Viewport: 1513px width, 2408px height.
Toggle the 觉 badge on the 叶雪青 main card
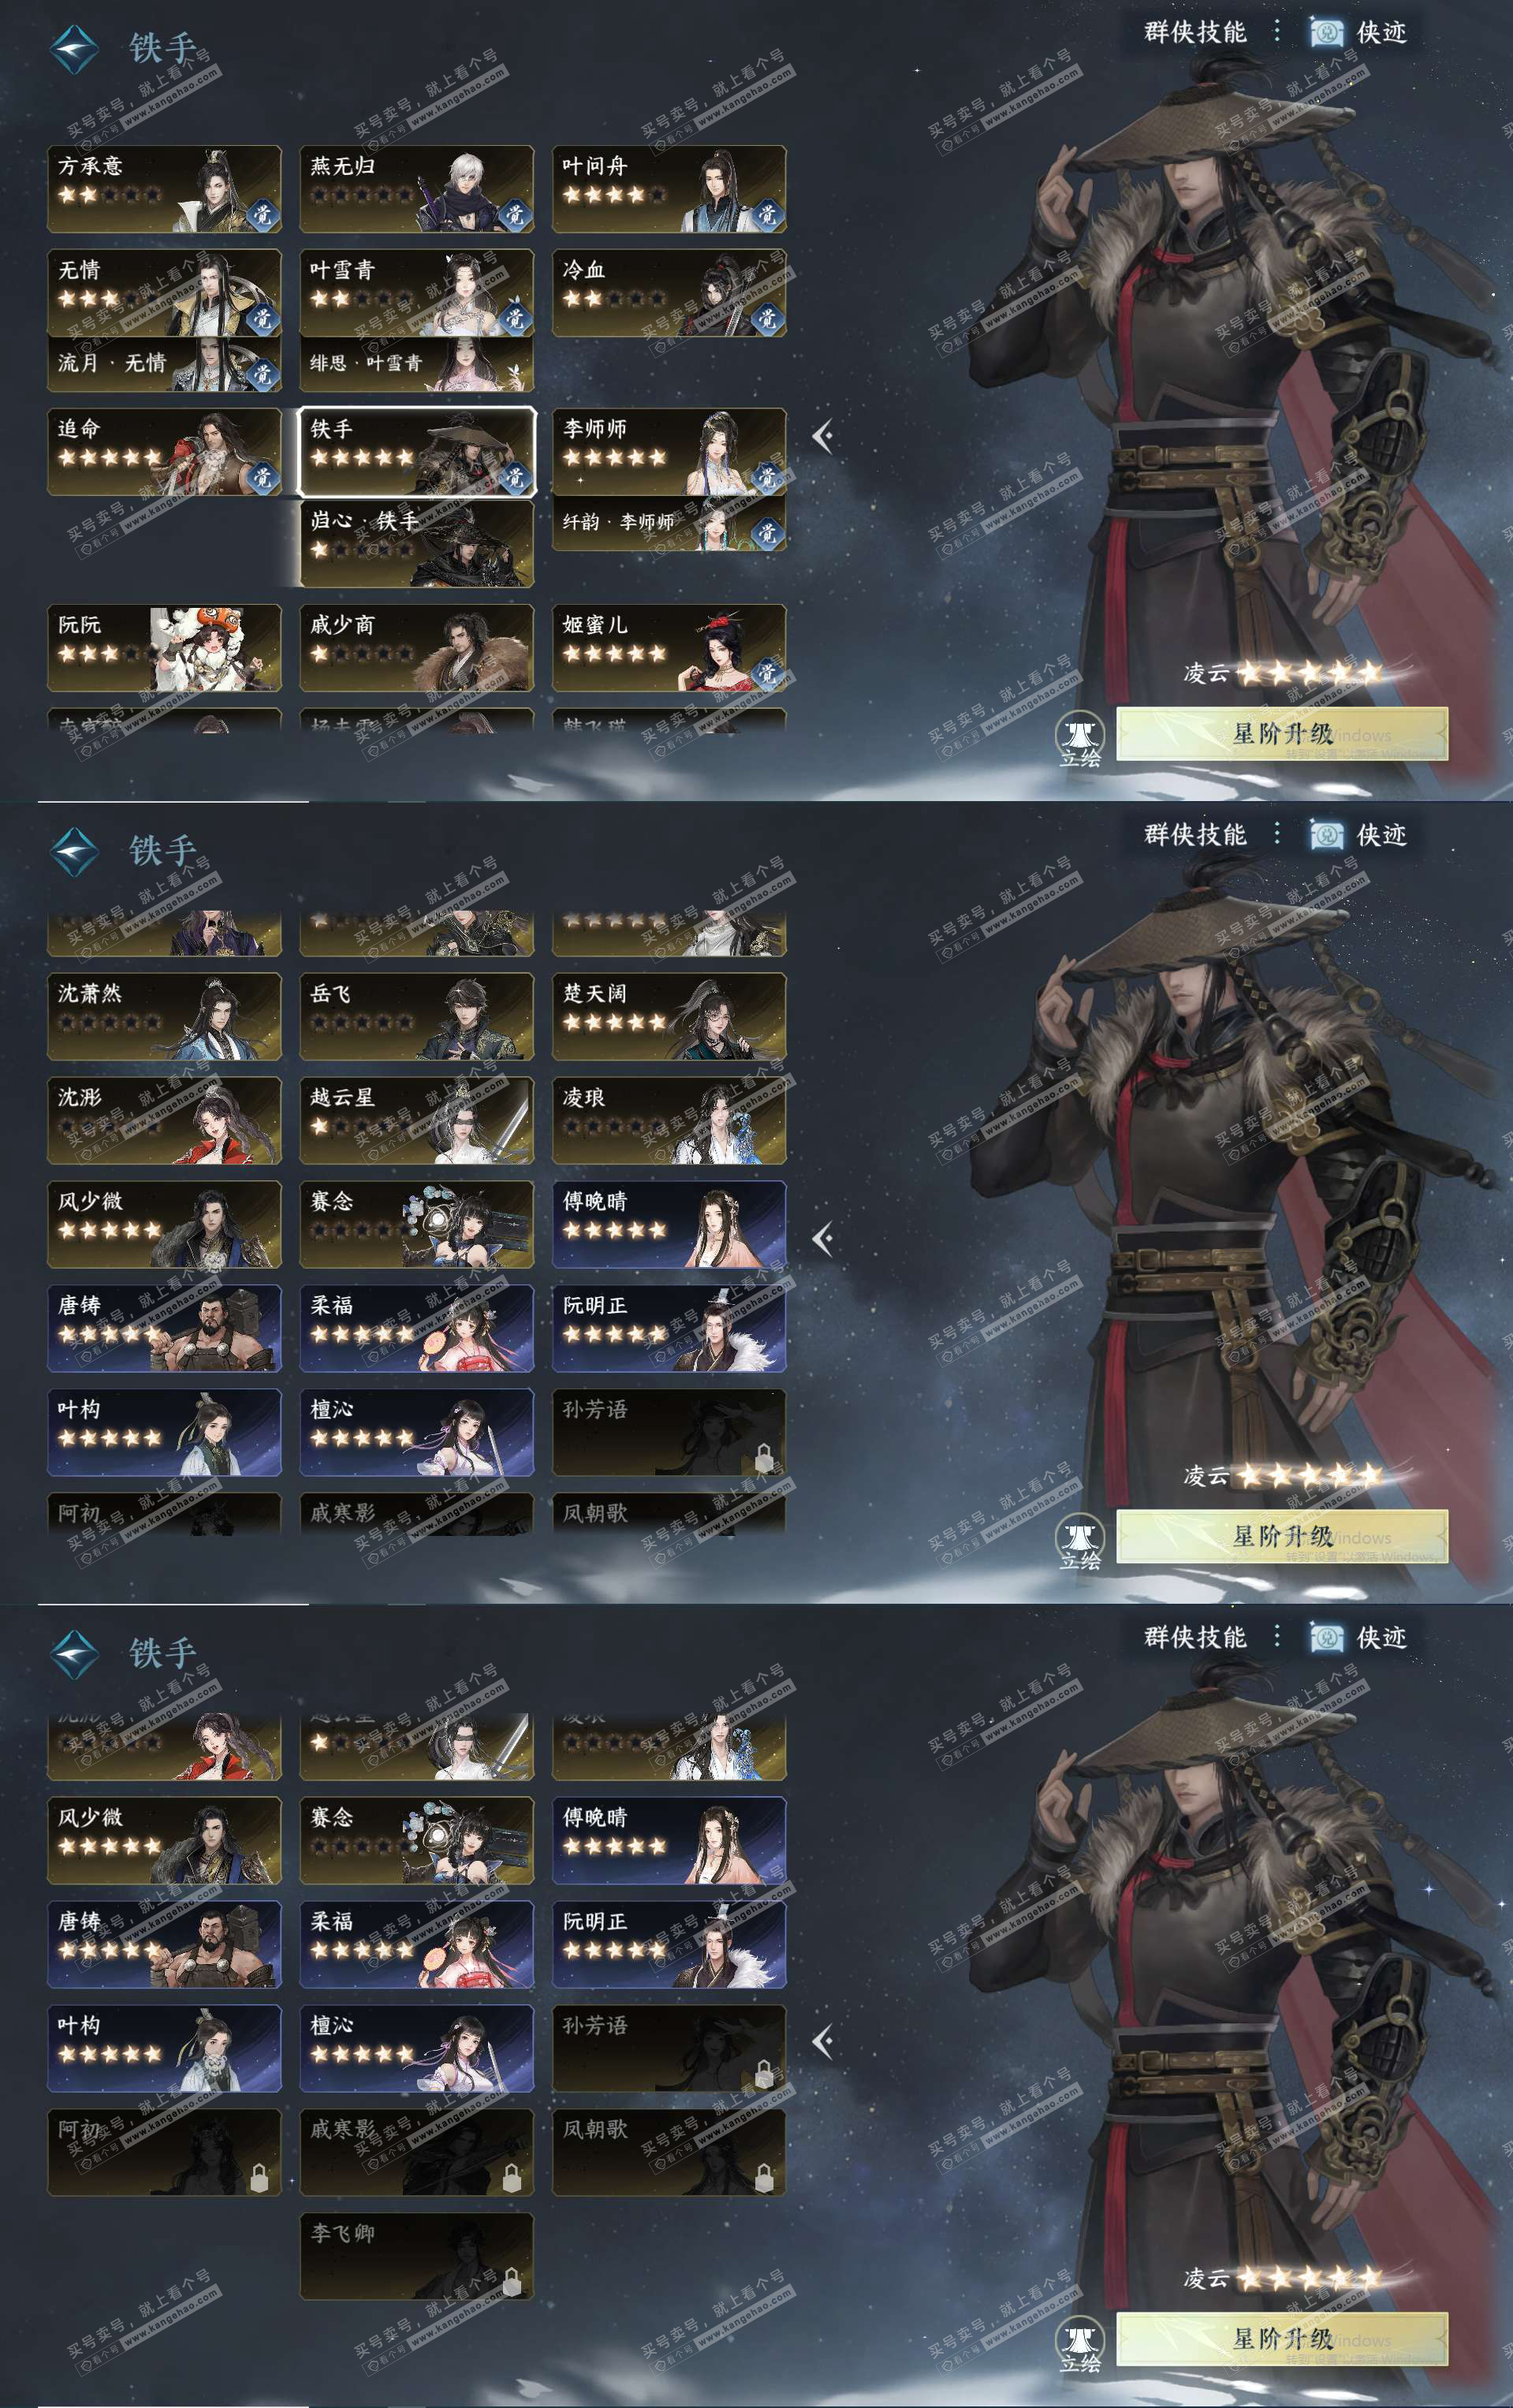coord(514,318)
